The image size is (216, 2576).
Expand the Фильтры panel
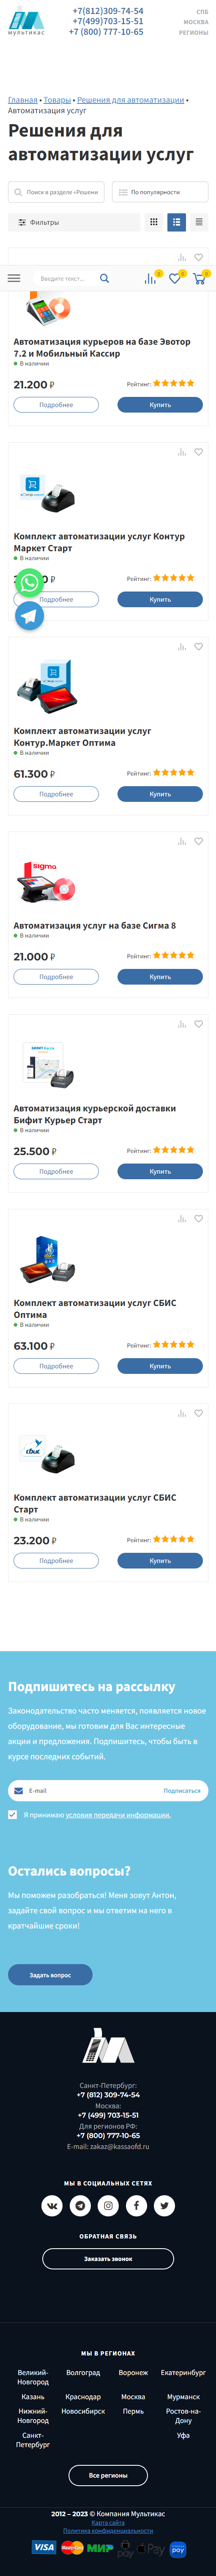click(74, 222)
